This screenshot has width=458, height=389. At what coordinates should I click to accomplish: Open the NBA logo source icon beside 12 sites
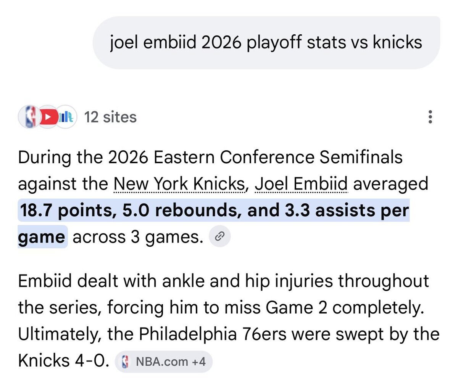tap(29, 116)
